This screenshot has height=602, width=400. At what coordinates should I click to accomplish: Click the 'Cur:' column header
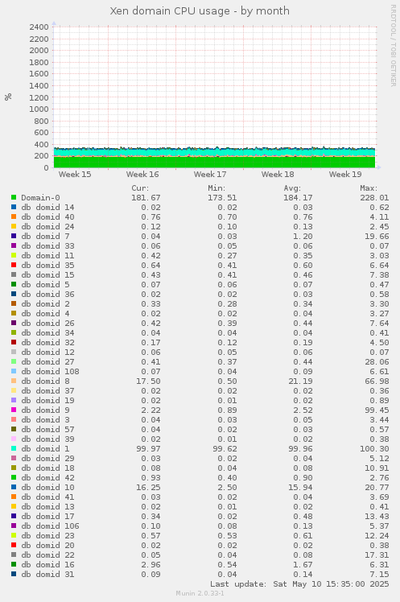point(140,188)
